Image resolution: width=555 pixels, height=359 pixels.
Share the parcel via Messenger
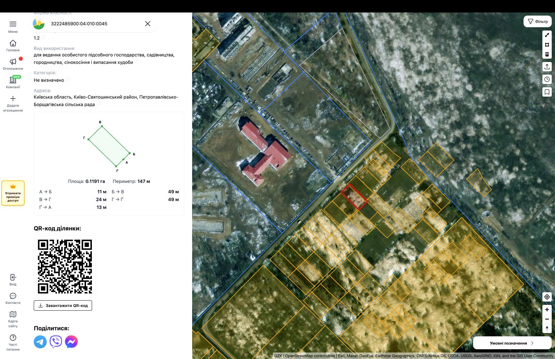click(71, 342)
